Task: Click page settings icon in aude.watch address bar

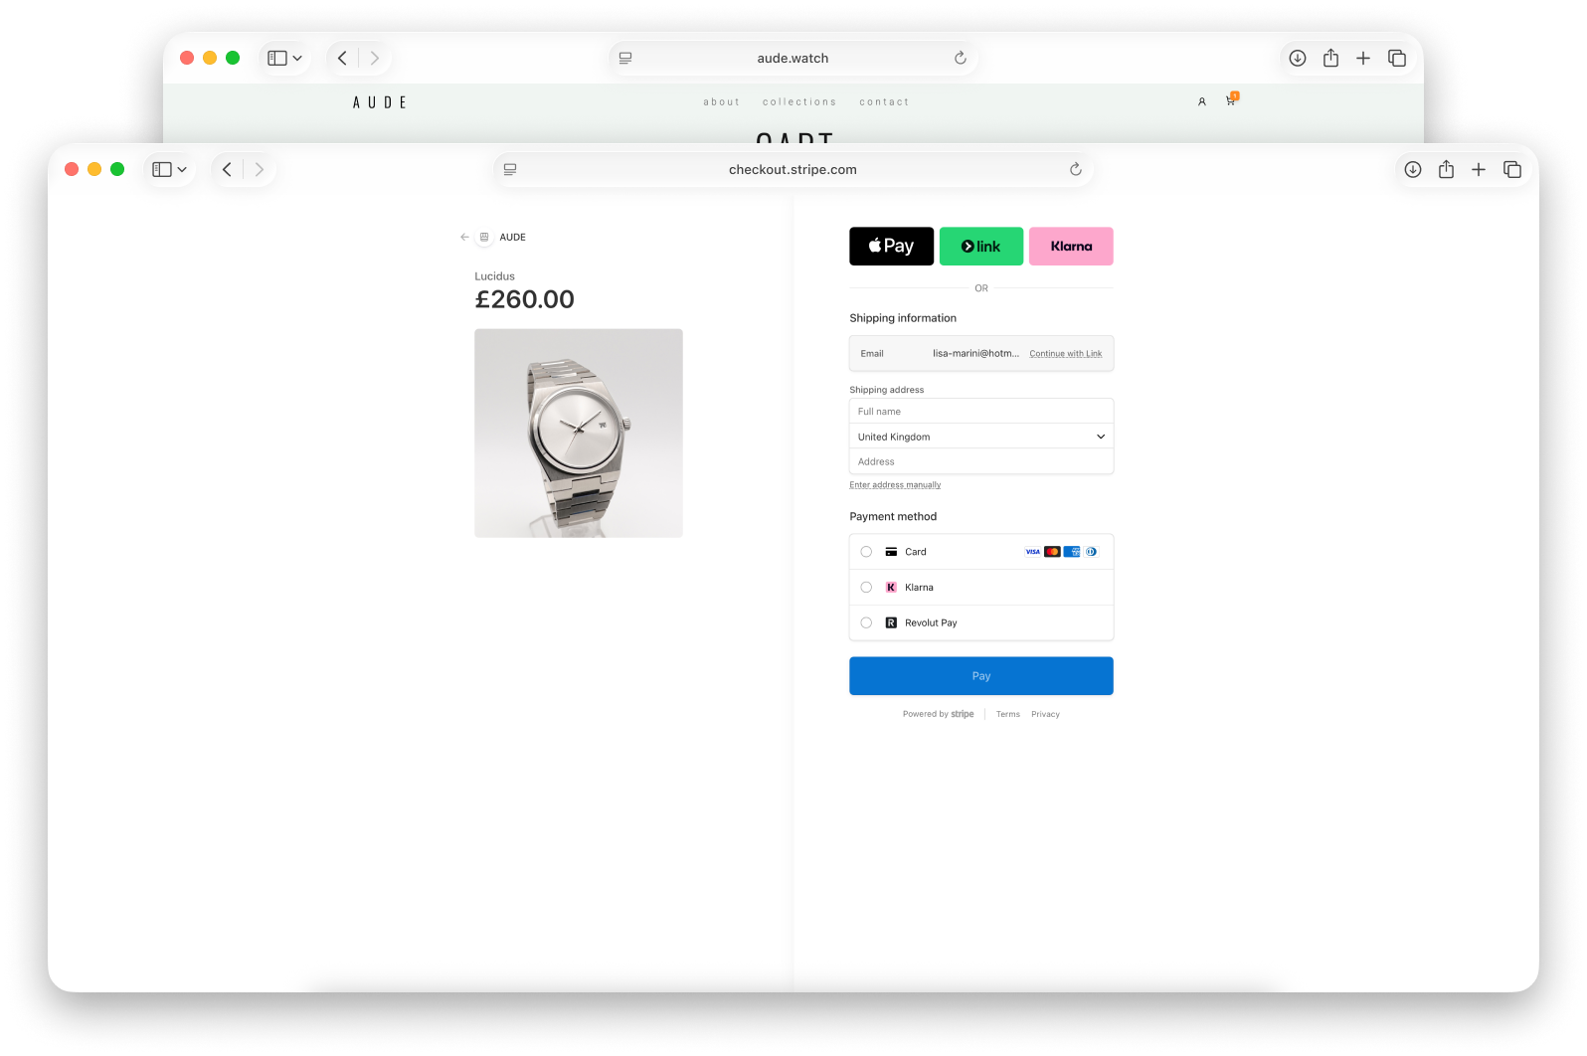Action: (625, 59)
